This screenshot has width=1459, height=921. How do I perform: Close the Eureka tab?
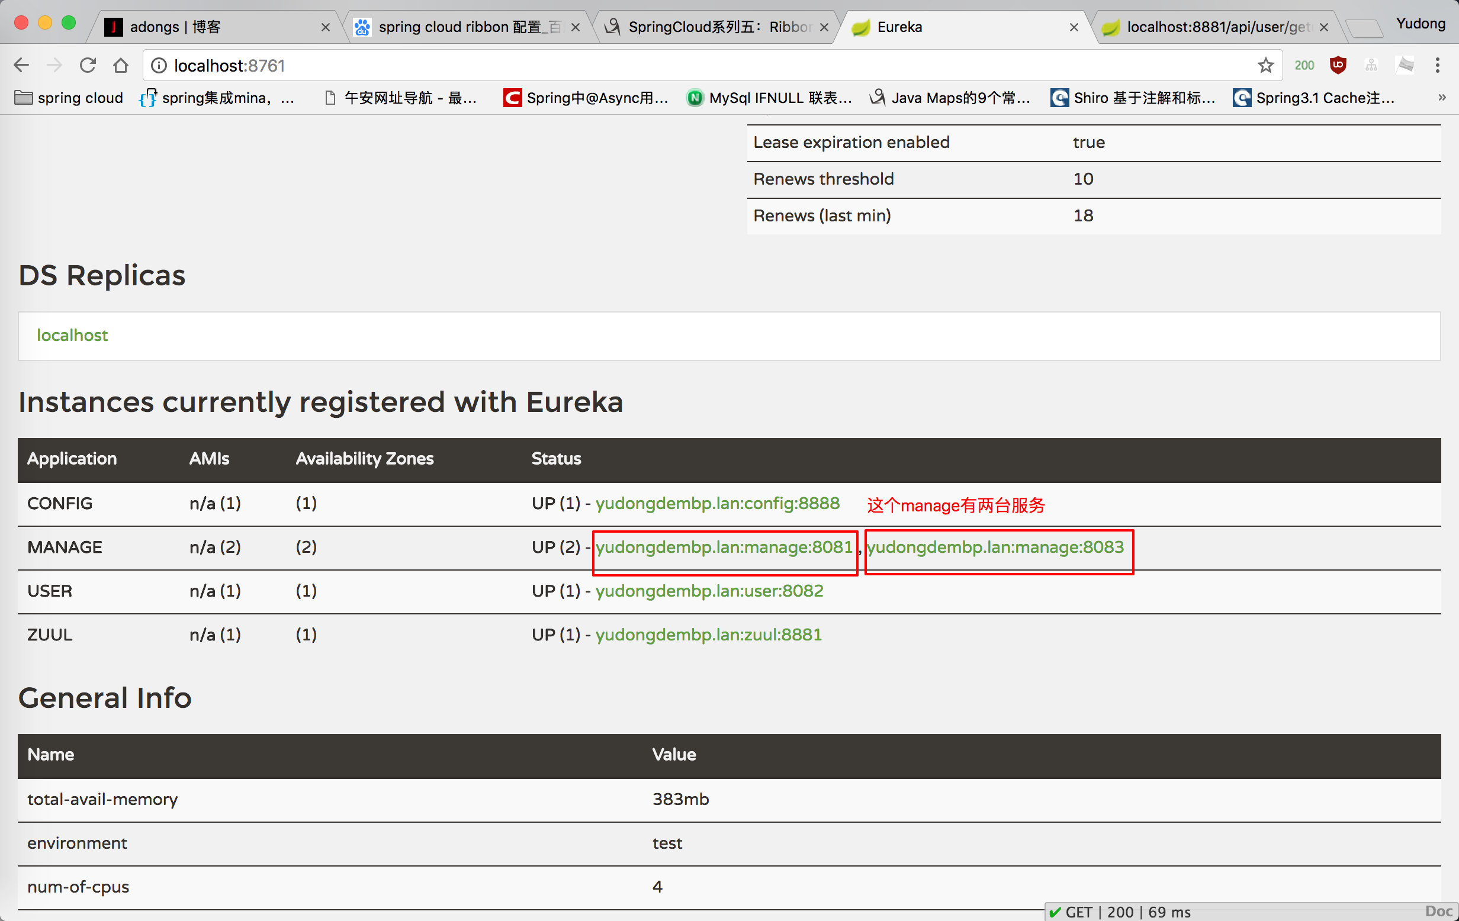click(1074, 27)
